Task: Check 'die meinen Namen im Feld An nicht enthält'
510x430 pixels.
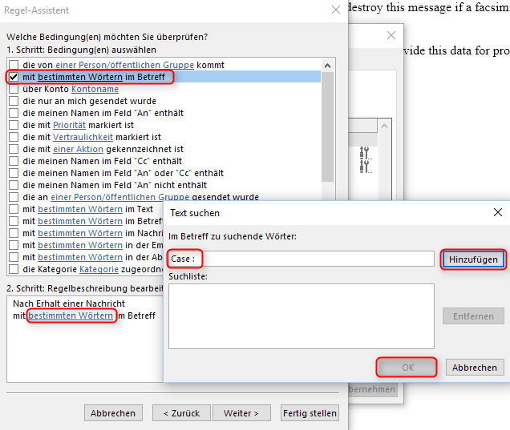Action: [x=14, y=185]
